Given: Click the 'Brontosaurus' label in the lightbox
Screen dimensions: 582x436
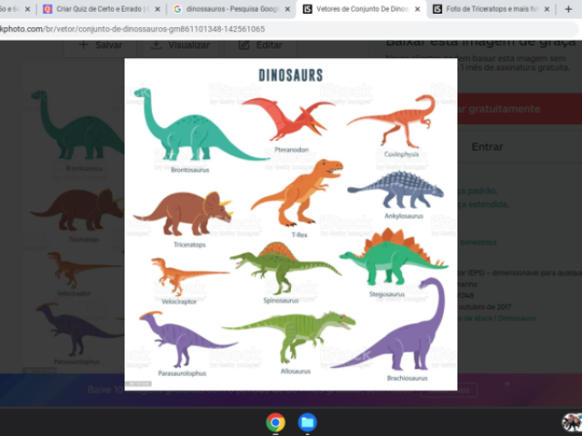Looking at the screenshot, I should 190,170.
